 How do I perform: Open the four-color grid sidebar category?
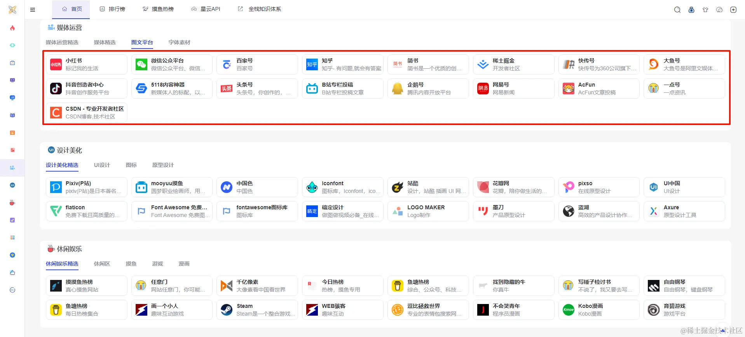pos(12,238)
